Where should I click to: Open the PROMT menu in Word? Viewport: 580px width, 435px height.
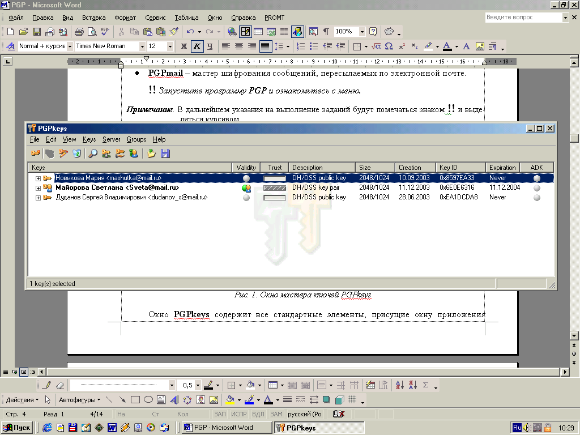[275, 18]
